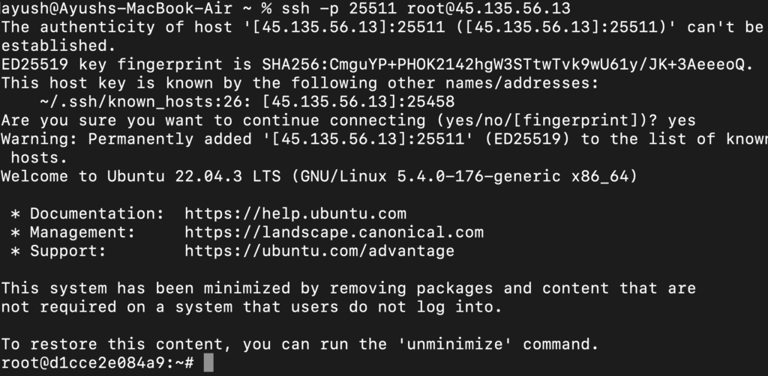Viewport: 768px width, 376px height.
Task: Follow the https://ubuntu.com/advantage support link
Action: coord(319,252)
